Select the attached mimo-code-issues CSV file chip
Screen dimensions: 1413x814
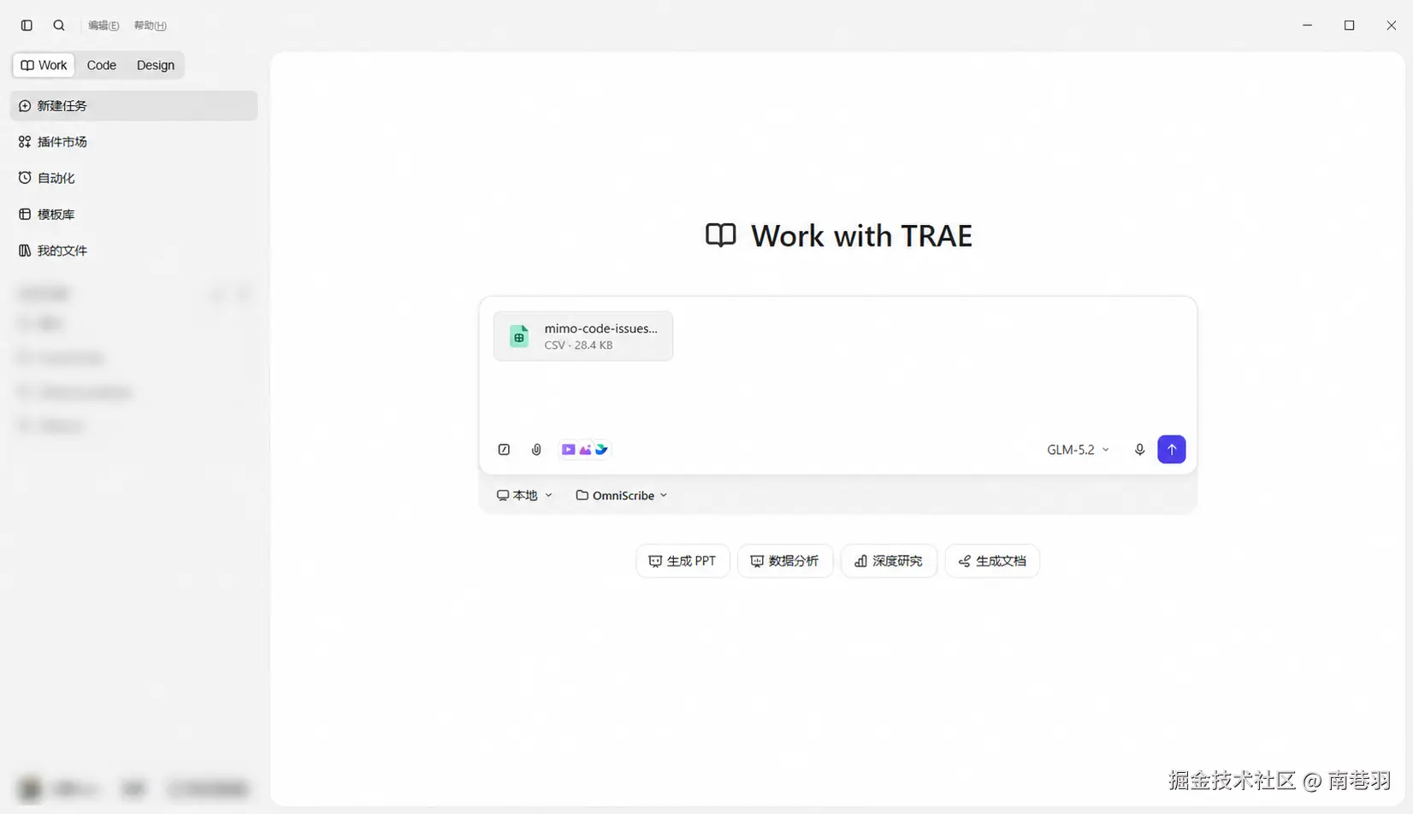click(x=583, y=336)
